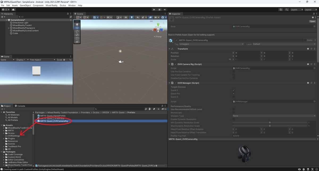Viewport: 319px width, 171px height.
Task: Click the Project search field
Action: point(119,109)
